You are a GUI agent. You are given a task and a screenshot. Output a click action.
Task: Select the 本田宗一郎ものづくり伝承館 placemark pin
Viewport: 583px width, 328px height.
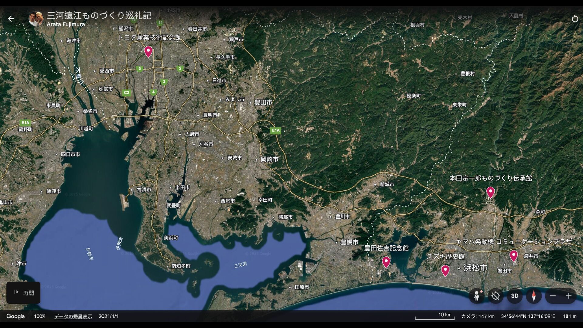[x=490, y=192]
